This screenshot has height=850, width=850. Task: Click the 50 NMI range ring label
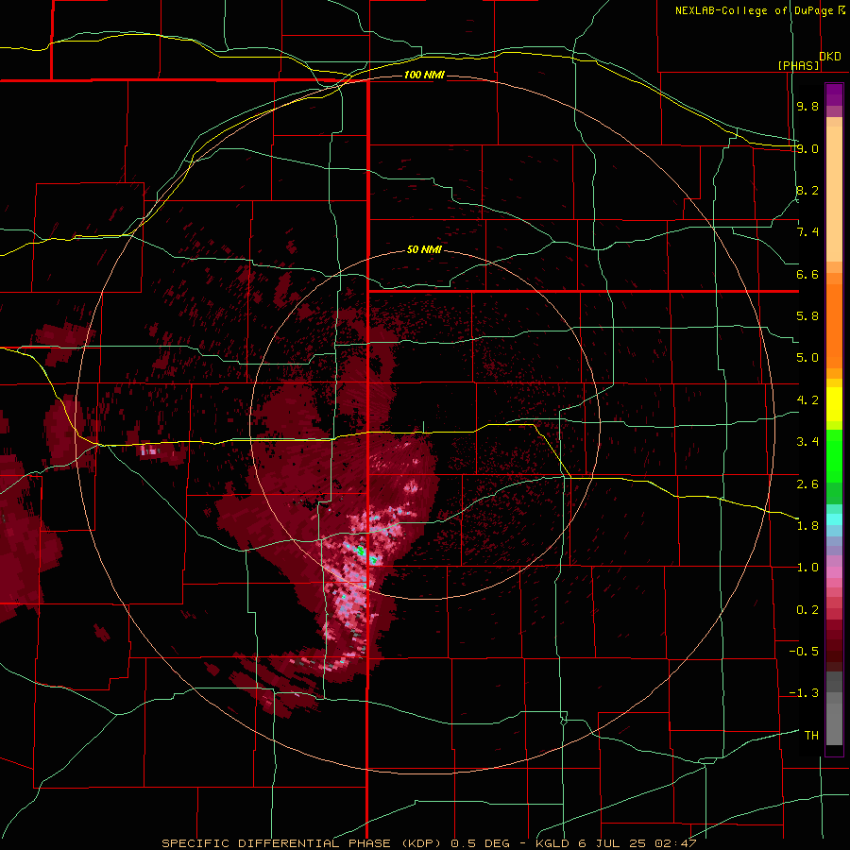pyautogui.click(x=424, y=250)
